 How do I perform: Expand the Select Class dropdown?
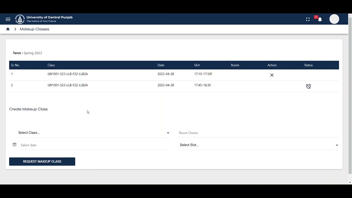(x=94, y=133)
